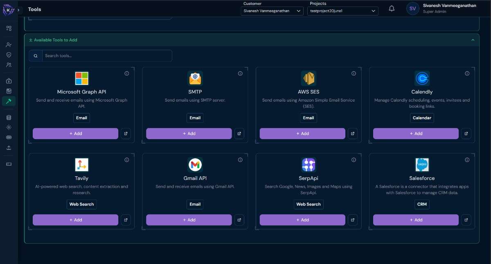Open Gmail API external link
The image size is (491, 264).
tap(239, 220)
